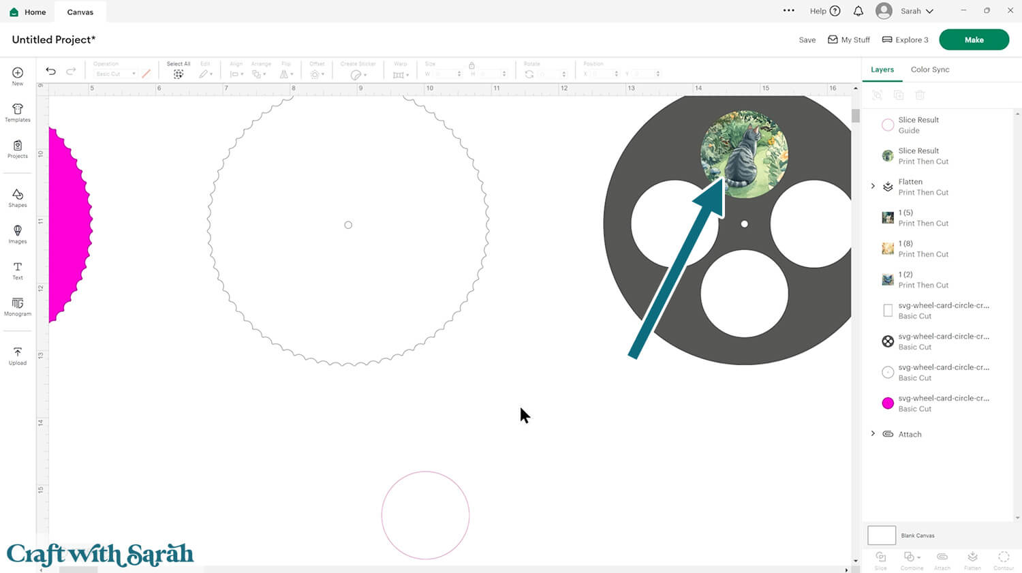Image resolution: width=1022 pixels, height=573 pixels.
Task: Open My Stuff
Action: point(849,40)
